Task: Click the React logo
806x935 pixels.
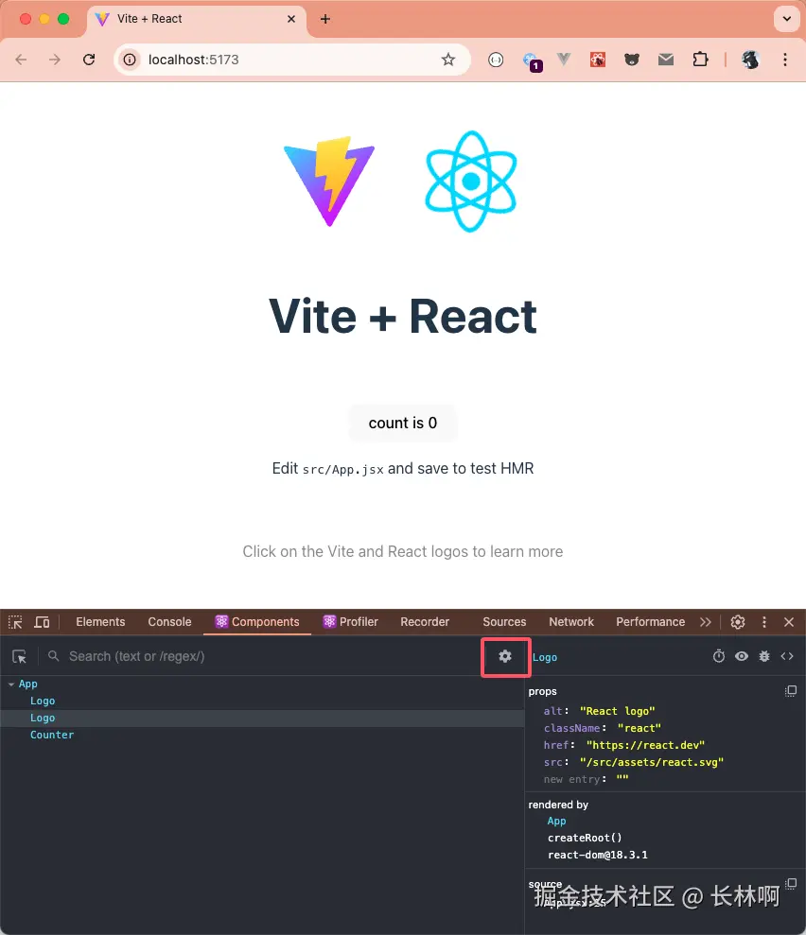Action: point(471,182)
